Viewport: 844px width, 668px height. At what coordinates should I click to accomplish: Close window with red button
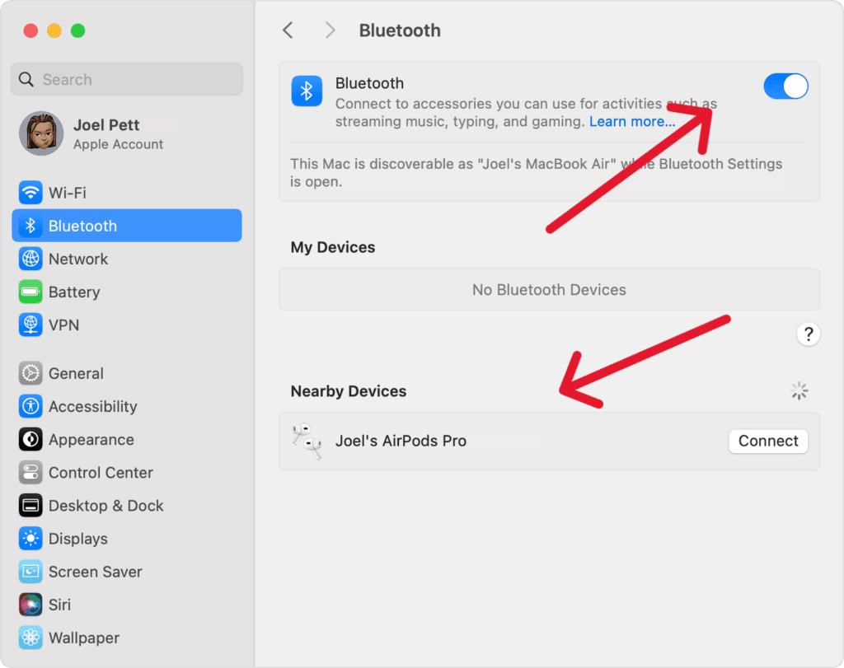[x=30, y=30]
